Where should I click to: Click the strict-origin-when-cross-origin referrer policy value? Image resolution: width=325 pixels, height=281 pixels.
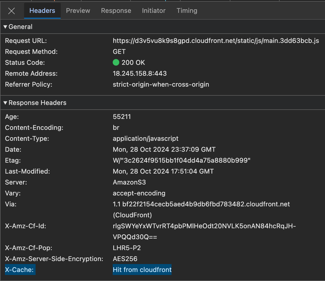click(161, 84)
